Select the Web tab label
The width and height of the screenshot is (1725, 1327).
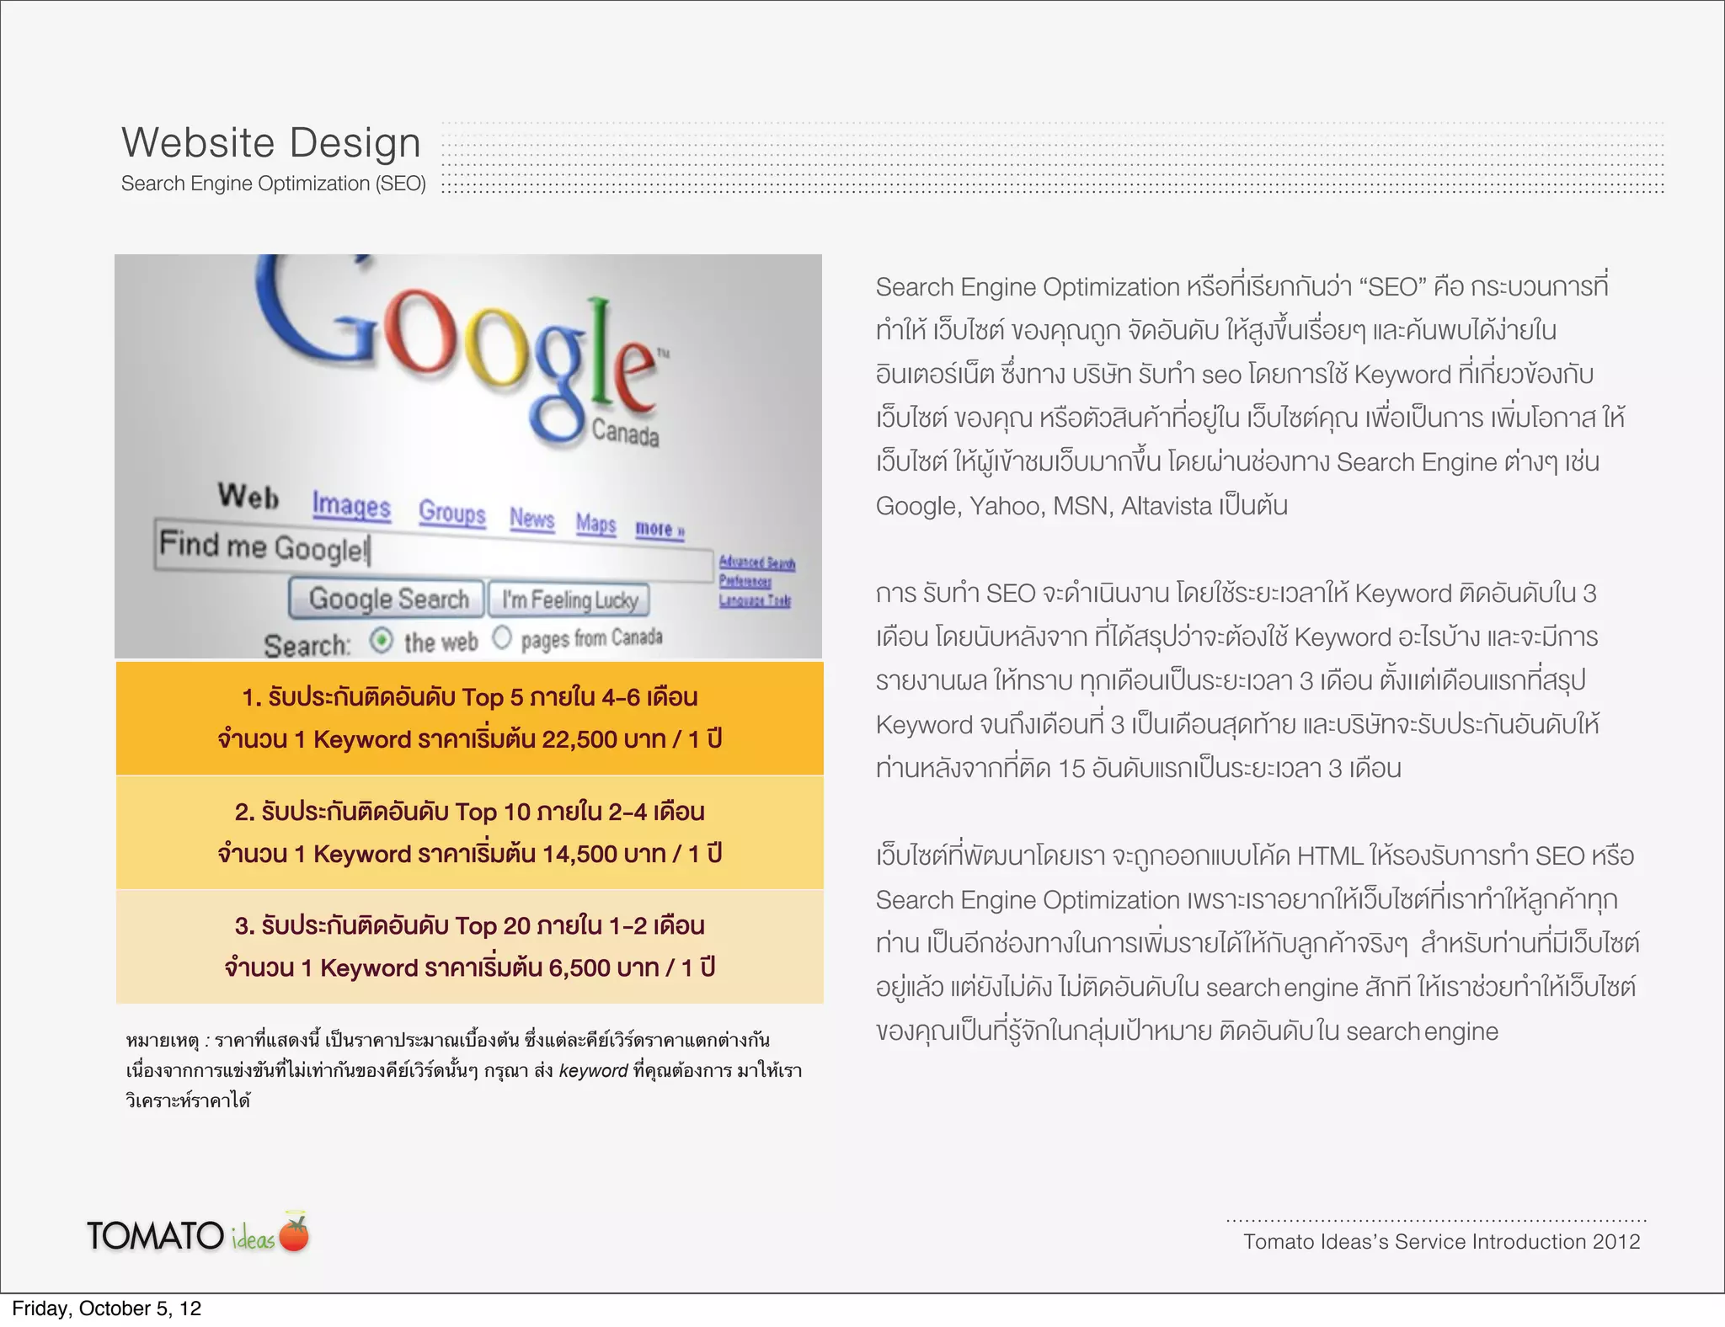point(248,496)
